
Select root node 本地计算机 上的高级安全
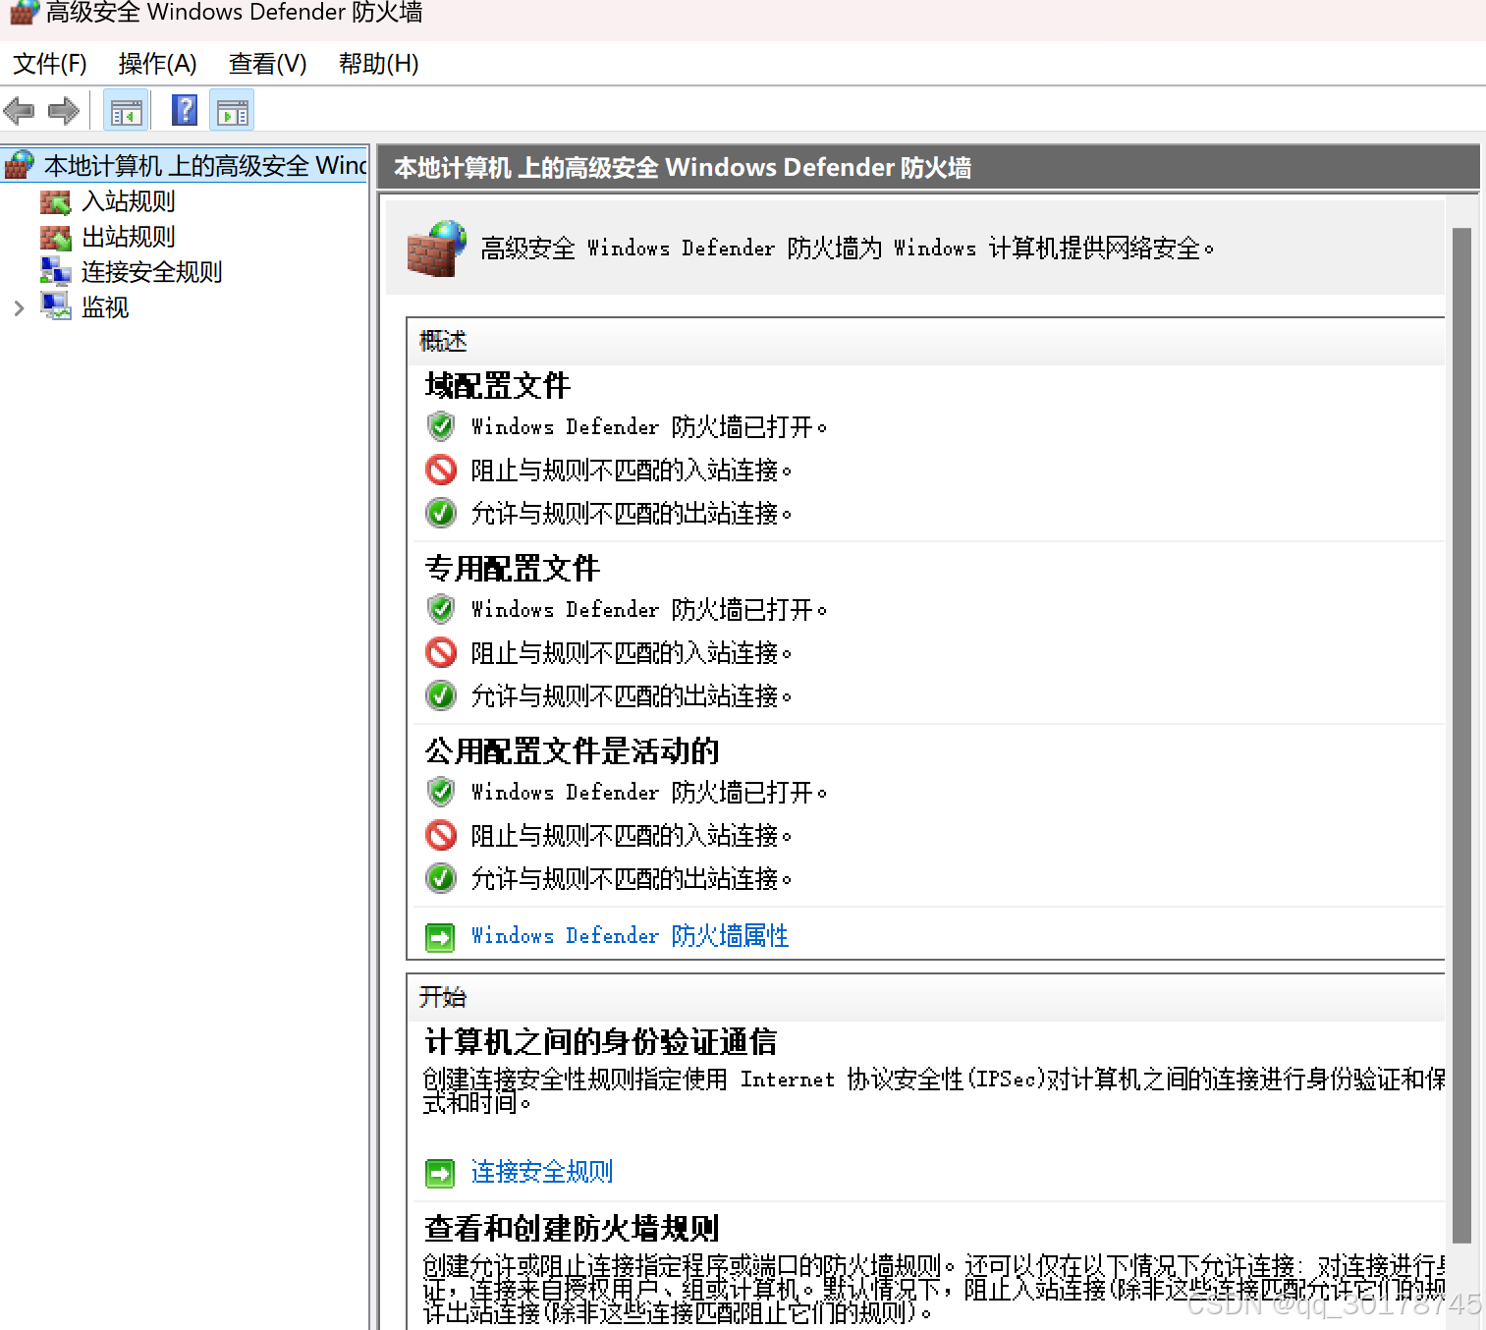point(205,165)
